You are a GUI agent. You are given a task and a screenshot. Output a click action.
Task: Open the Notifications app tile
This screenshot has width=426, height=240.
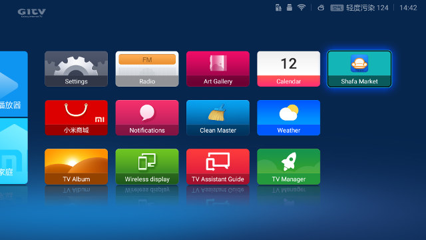(147, 117)
